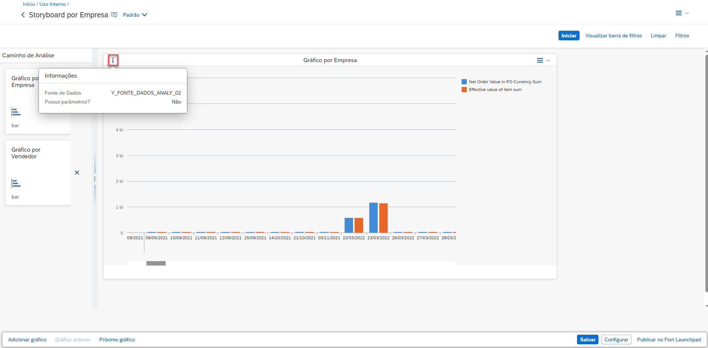Viewport: 708px width, 348px height.
Task: Expand the Padrão variant dropdown
Action: pos(144,15)
